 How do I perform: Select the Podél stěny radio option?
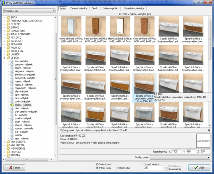[x=97, y=168]
